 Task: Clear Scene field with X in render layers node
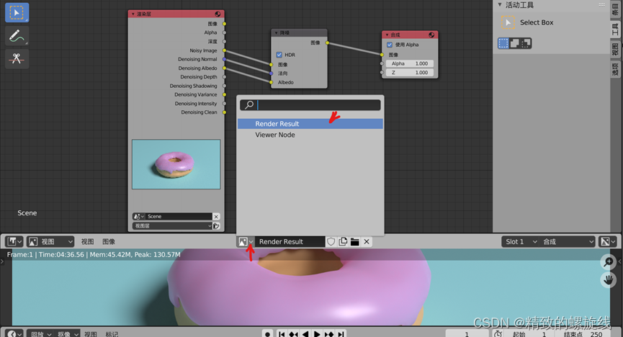[216, 217]
